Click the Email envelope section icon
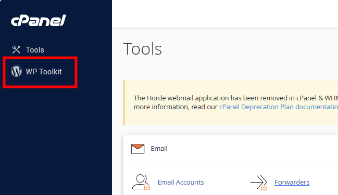 point(137,149)
